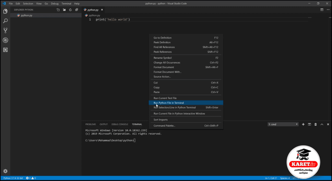Open Command Palette... from context menu
Image resolution: width=332 pixels, height=181 pixels.
click(186, 125)
